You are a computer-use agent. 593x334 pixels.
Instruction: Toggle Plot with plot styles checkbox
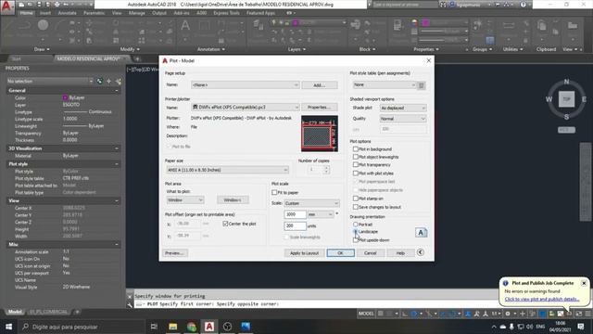coord(356,173)
